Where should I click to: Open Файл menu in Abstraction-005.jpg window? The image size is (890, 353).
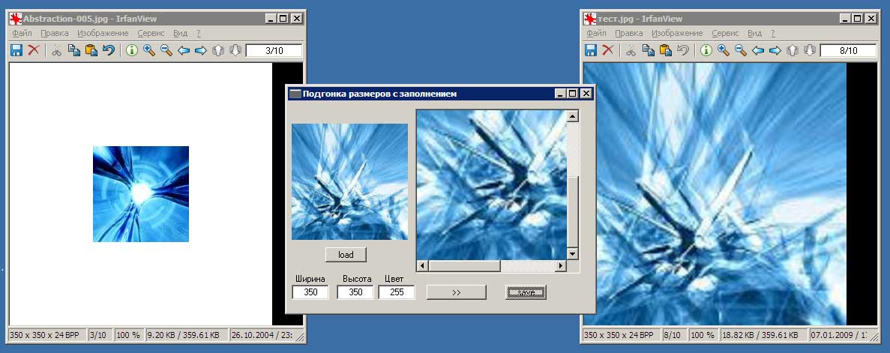(x=22, y=33)
